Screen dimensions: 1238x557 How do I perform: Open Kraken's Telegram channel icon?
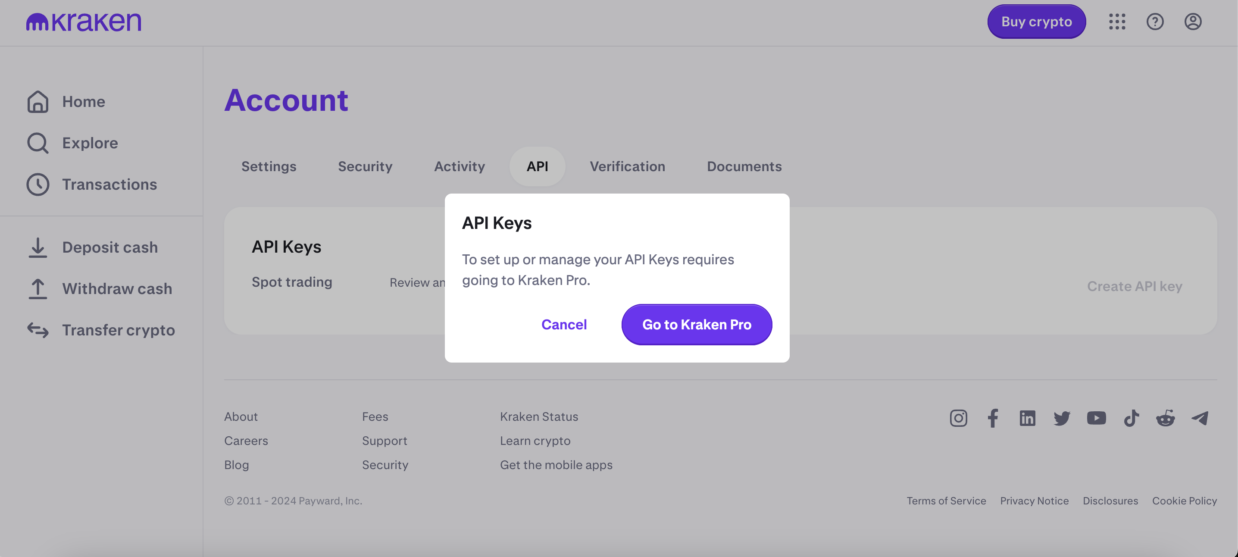(x=1200, y=418)
